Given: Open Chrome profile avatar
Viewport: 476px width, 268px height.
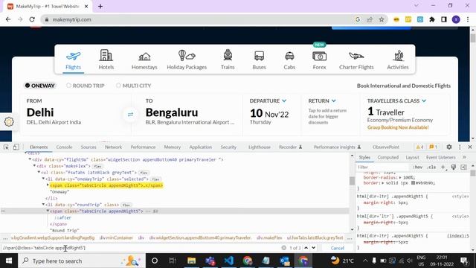Looking at the screenshot, I should 456,19.
